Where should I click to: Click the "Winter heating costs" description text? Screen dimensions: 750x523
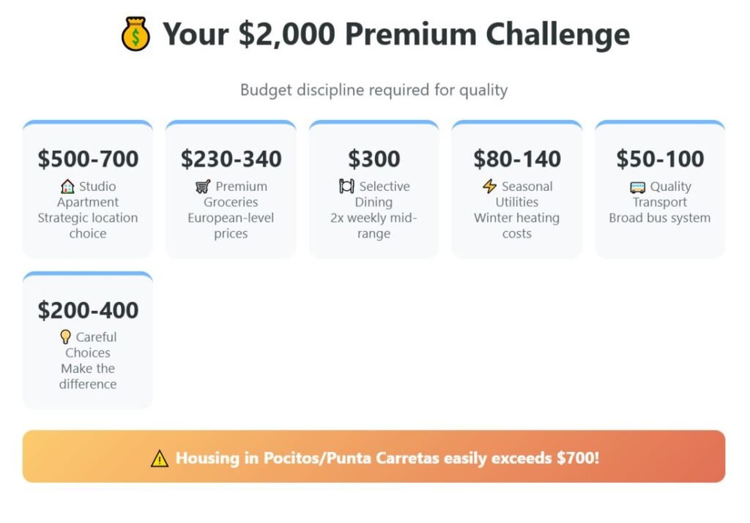[517, 226]
